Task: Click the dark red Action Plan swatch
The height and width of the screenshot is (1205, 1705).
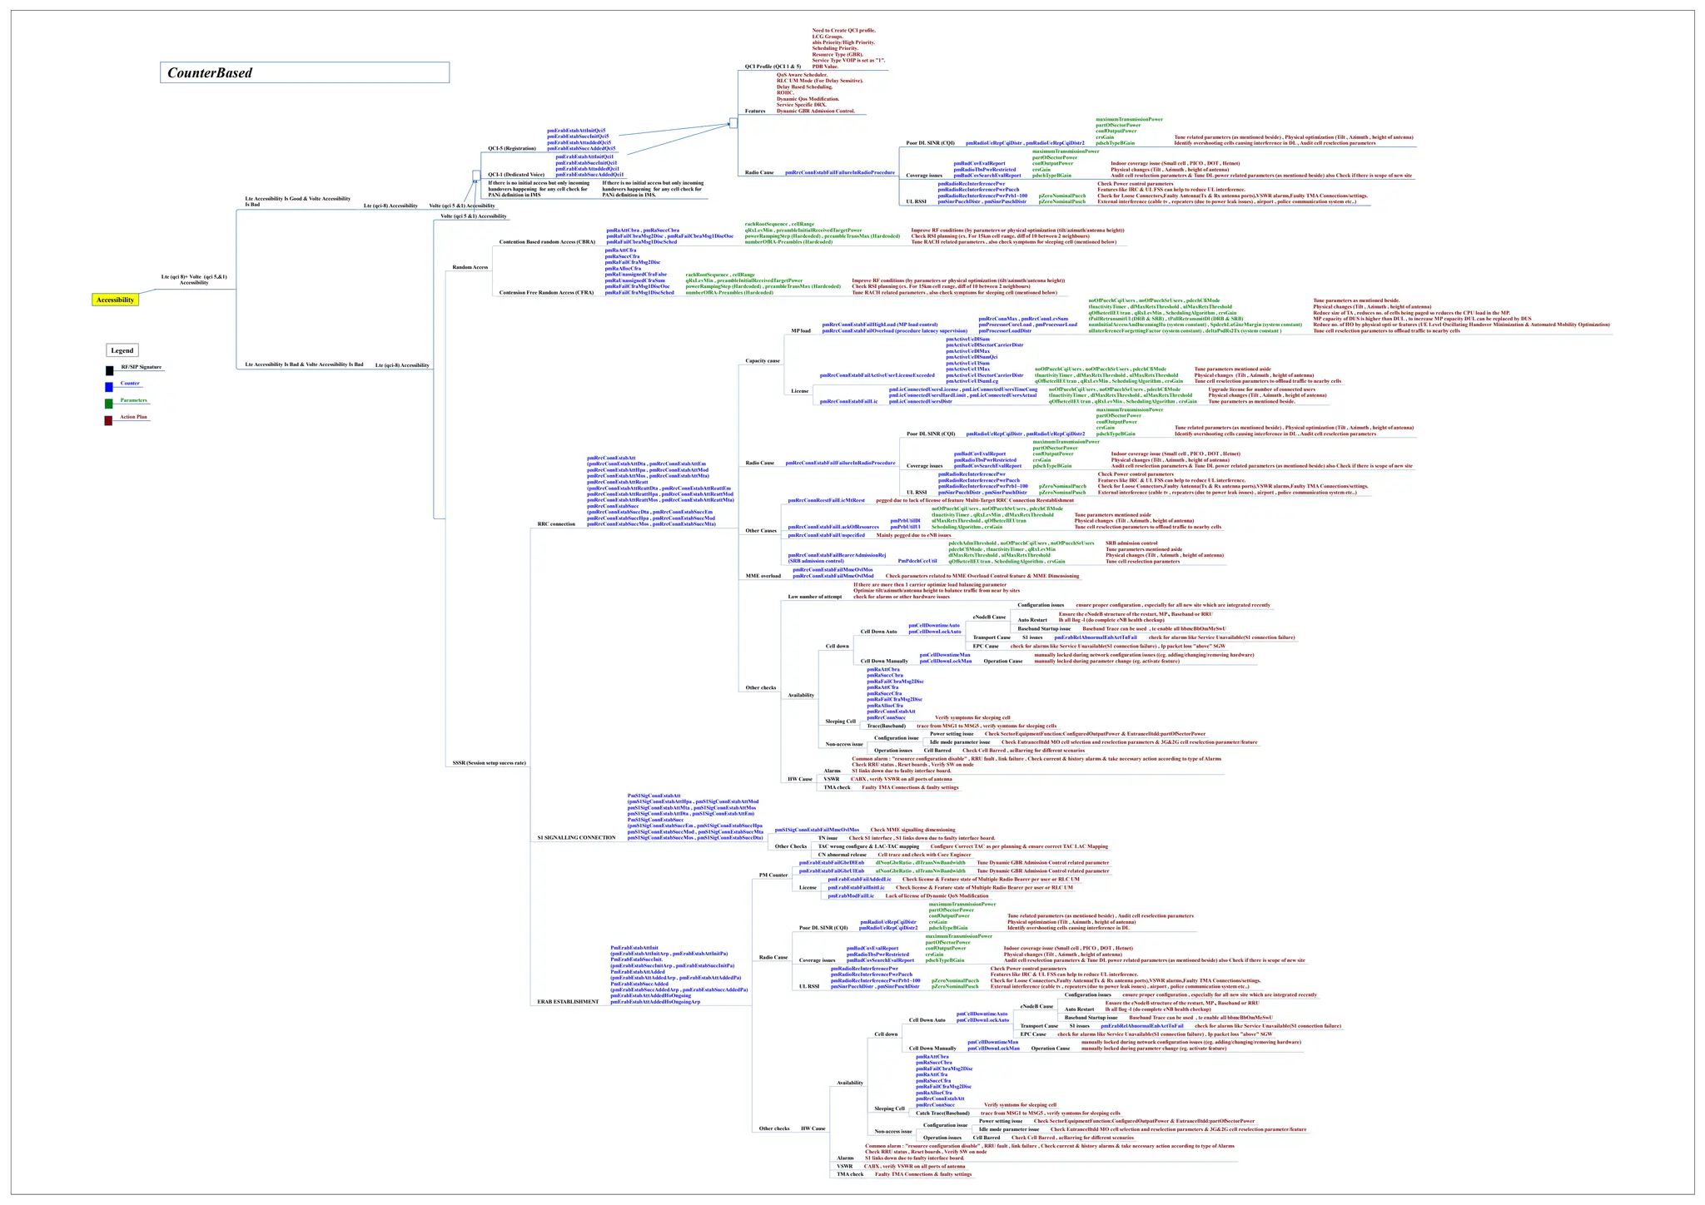Action: click(109, 421)
